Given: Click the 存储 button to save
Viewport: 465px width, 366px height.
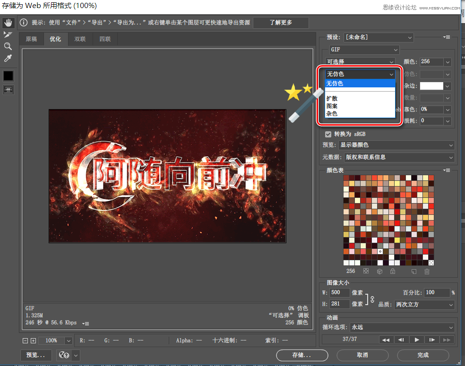Looking at the screenshot, I should 301,355.
